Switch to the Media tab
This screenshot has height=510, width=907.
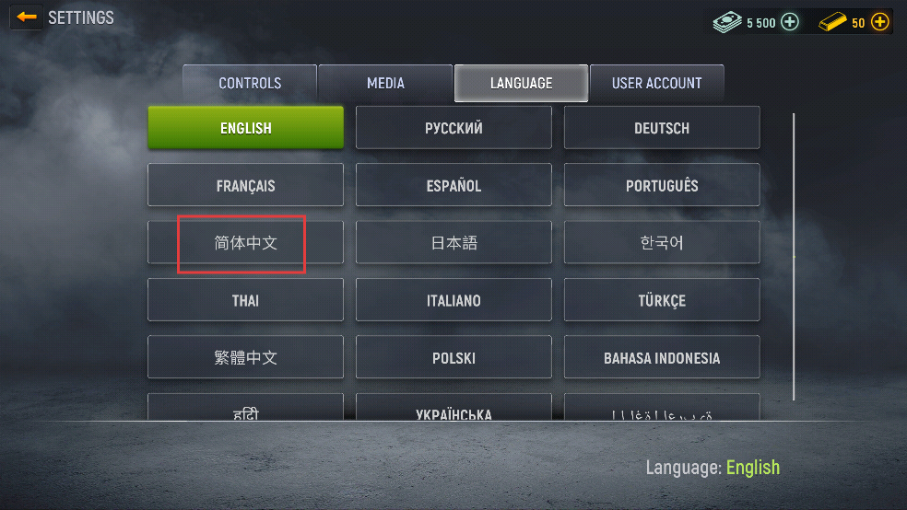tap(385, 83)
